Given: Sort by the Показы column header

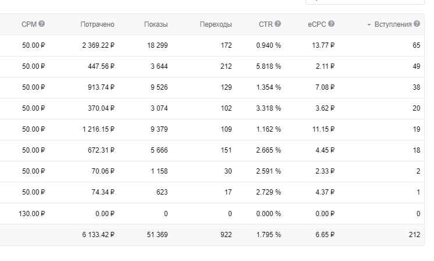Looking at the screenshot, I should tap(155, 24).
